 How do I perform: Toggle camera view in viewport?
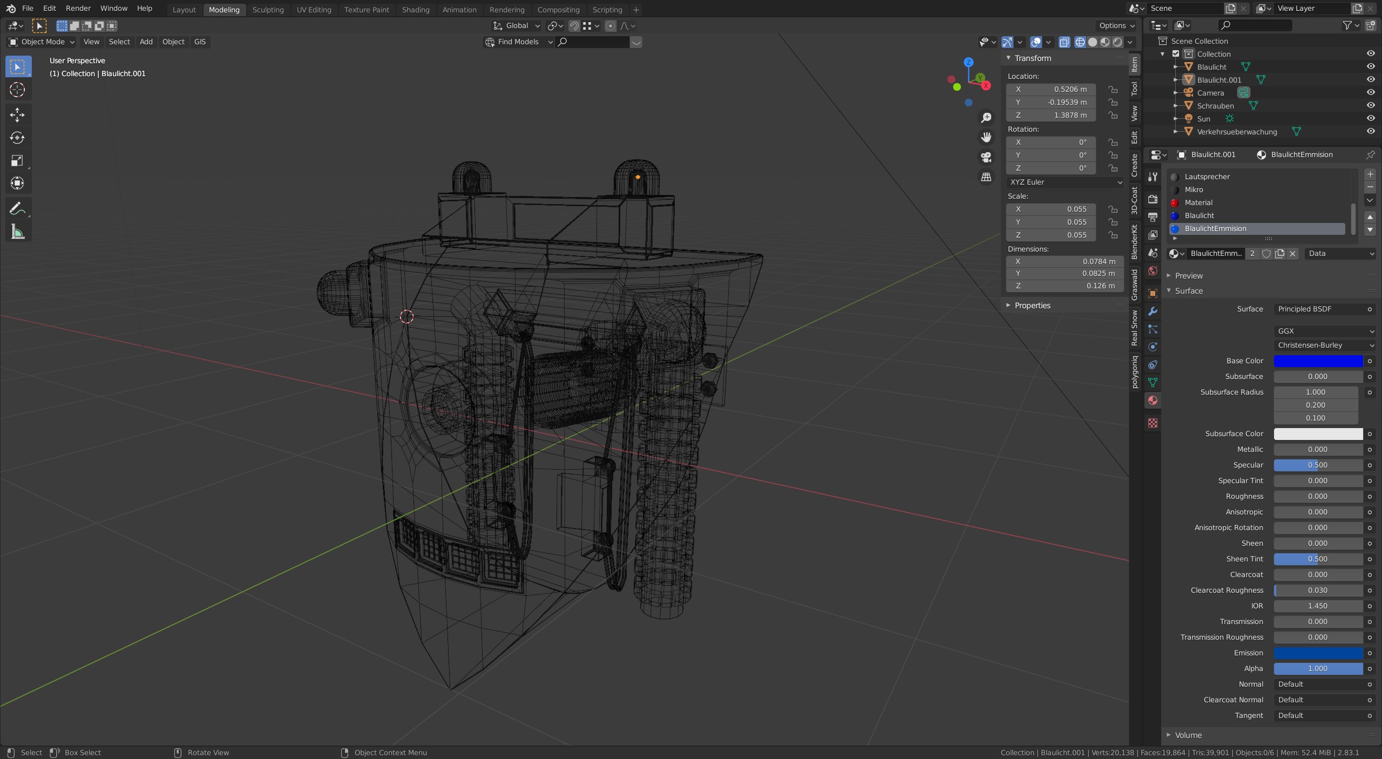point(986,157)
